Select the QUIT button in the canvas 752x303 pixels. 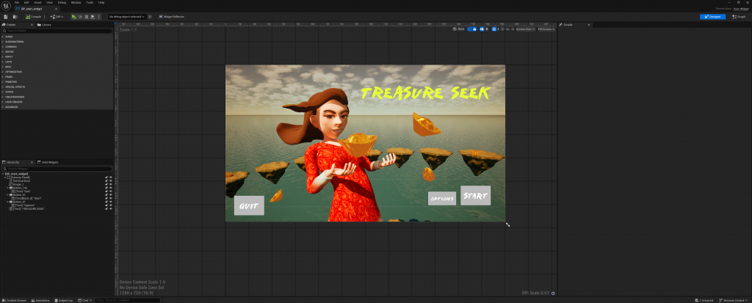[x=249, y=205]
